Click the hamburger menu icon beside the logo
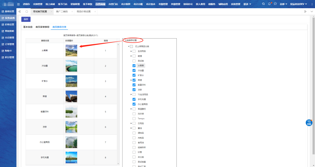315x167 pixels. point(18,4)
